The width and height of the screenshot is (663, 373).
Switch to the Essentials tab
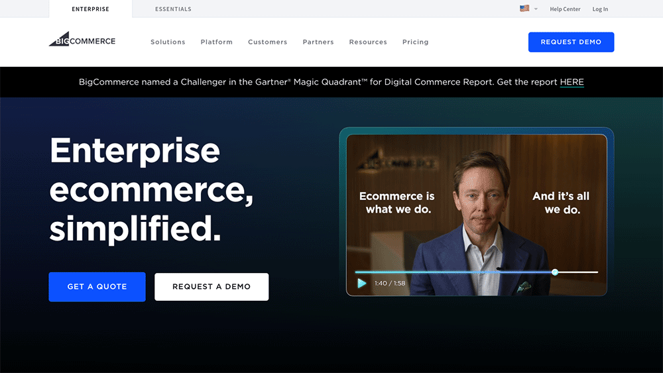(173, 9)
